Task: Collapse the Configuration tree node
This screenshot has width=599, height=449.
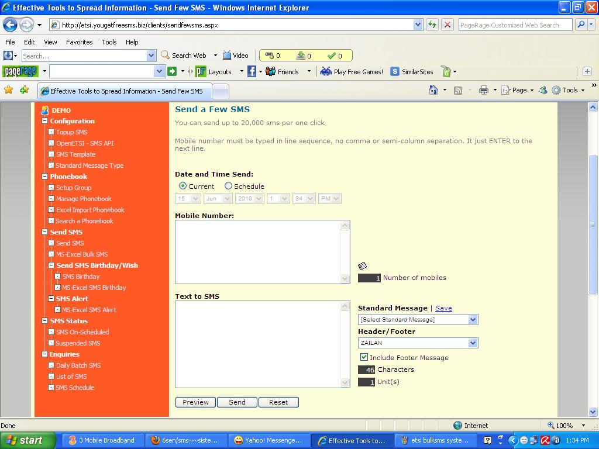Action: 44,121
